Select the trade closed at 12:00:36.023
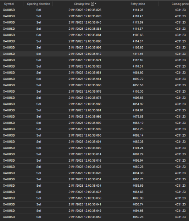This screenshot has height=221, width=189. pyautogui.click(x=94, y=167)
